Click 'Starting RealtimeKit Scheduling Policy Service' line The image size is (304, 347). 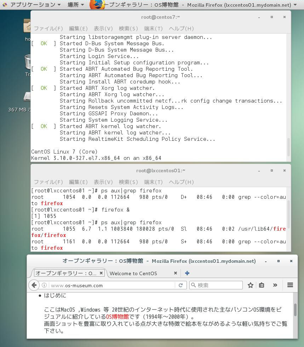coord(137,139)
